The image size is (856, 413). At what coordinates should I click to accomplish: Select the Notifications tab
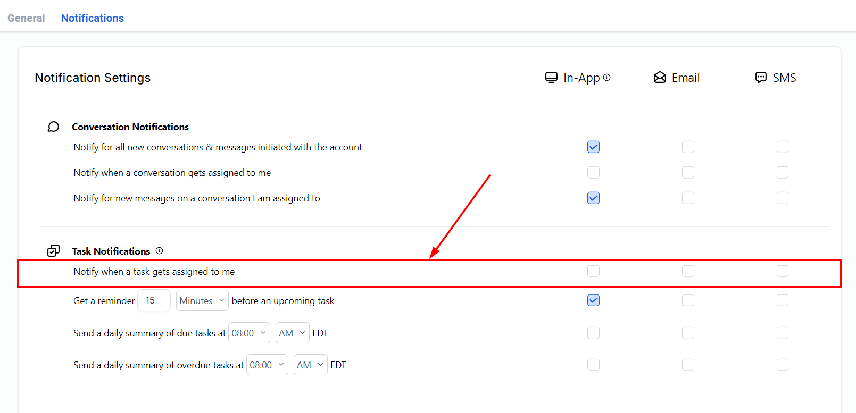point(93,18)
